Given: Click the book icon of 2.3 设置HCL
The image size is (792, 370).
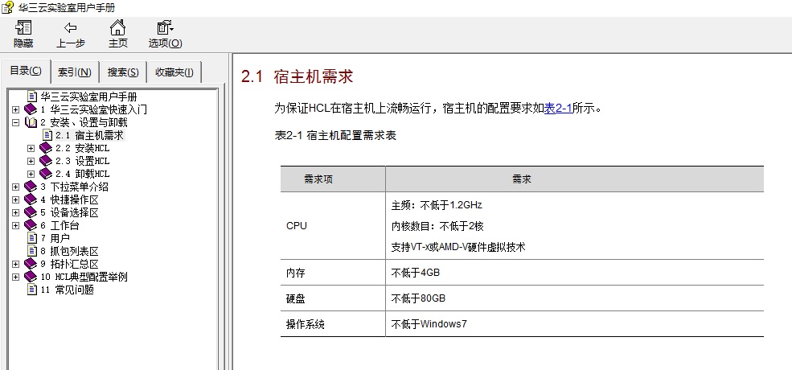Looking at the screenshot, I should [x=46, y=161].
